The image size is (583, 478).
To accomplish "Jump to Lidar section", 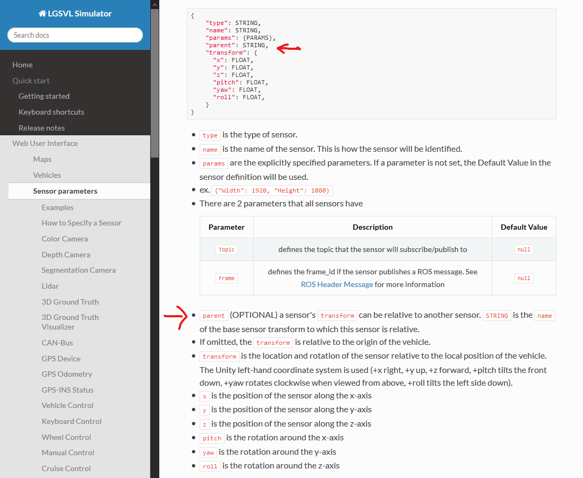I will [x=50, y=286].
